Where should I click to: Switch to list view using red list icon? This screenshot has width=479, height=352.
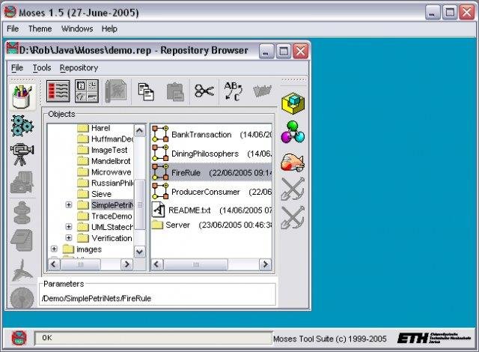[58, 91]
